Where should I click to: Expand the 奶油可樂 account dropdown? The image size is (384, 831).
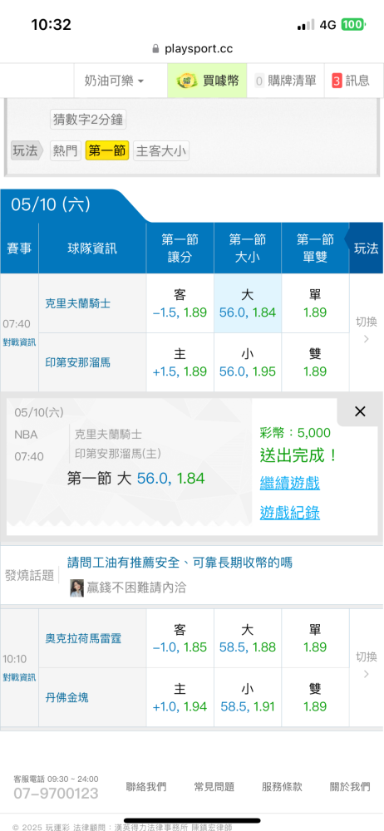[114, 81]
